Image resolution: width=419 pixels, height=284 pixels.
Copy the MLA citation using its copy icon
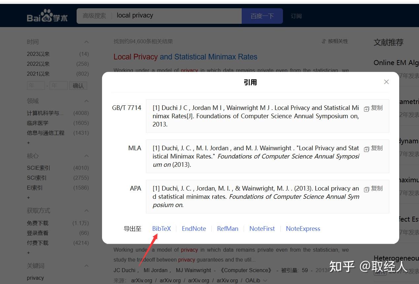(x=367, y=148)
